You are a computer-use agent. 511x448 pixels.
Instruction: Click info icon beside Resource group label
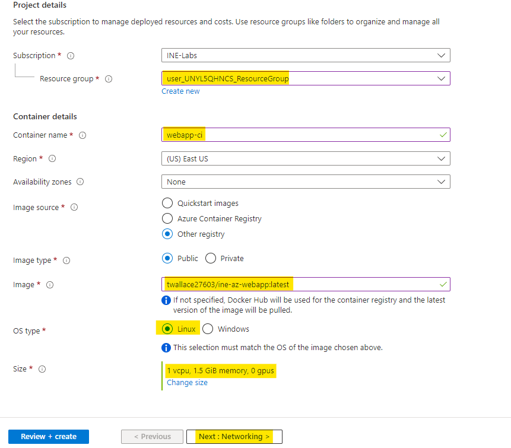coord(109,79)
